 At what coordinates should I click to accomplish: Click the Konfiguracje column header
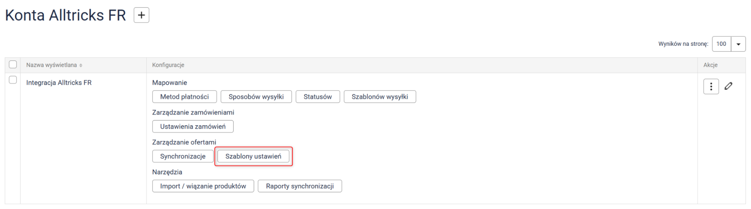coord(168,65)
